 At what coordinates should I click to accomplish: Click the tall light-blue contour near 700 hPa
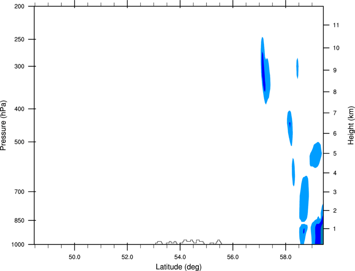tap(304, 199)
